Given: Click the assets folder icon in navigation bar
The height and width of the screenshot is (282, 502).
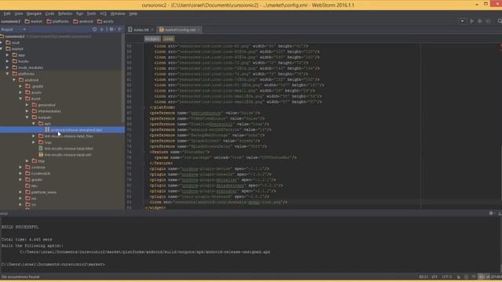Looking at the screenshot, I should tap(100, 21).
